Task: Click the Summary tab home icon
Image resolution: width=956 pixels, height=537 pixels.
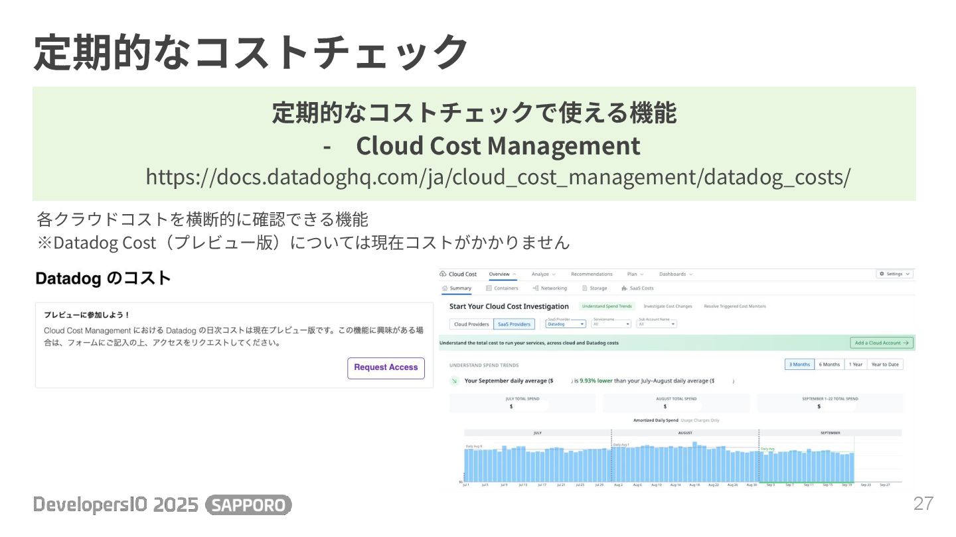Action: tap(445, 288)
